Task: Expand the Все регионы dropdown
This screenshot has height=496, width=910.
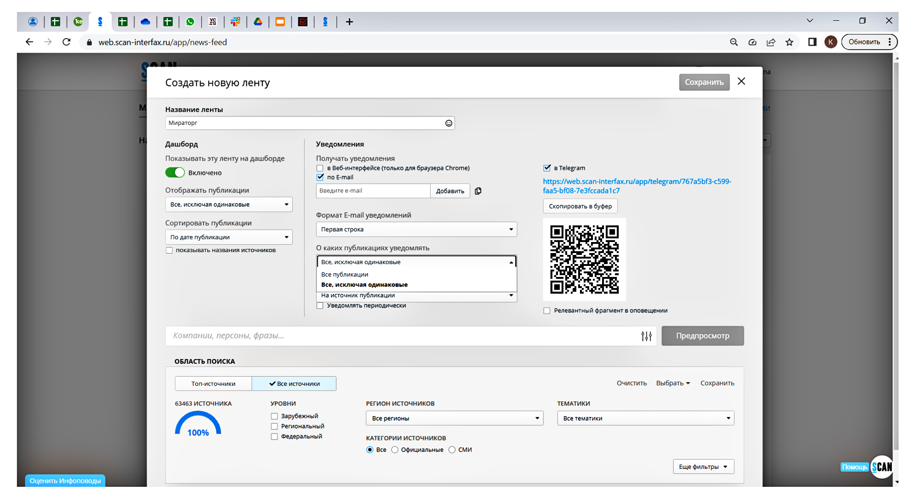Action: tap(454, 418)
